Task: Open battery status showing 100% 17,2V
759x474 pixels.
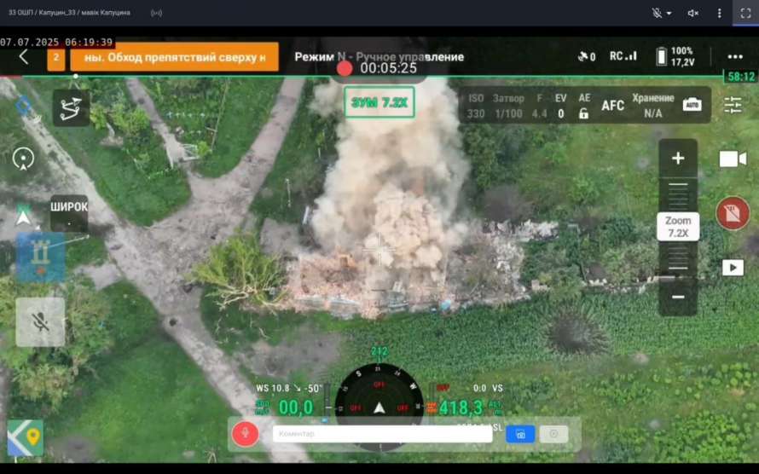Action: pos(675,56)
